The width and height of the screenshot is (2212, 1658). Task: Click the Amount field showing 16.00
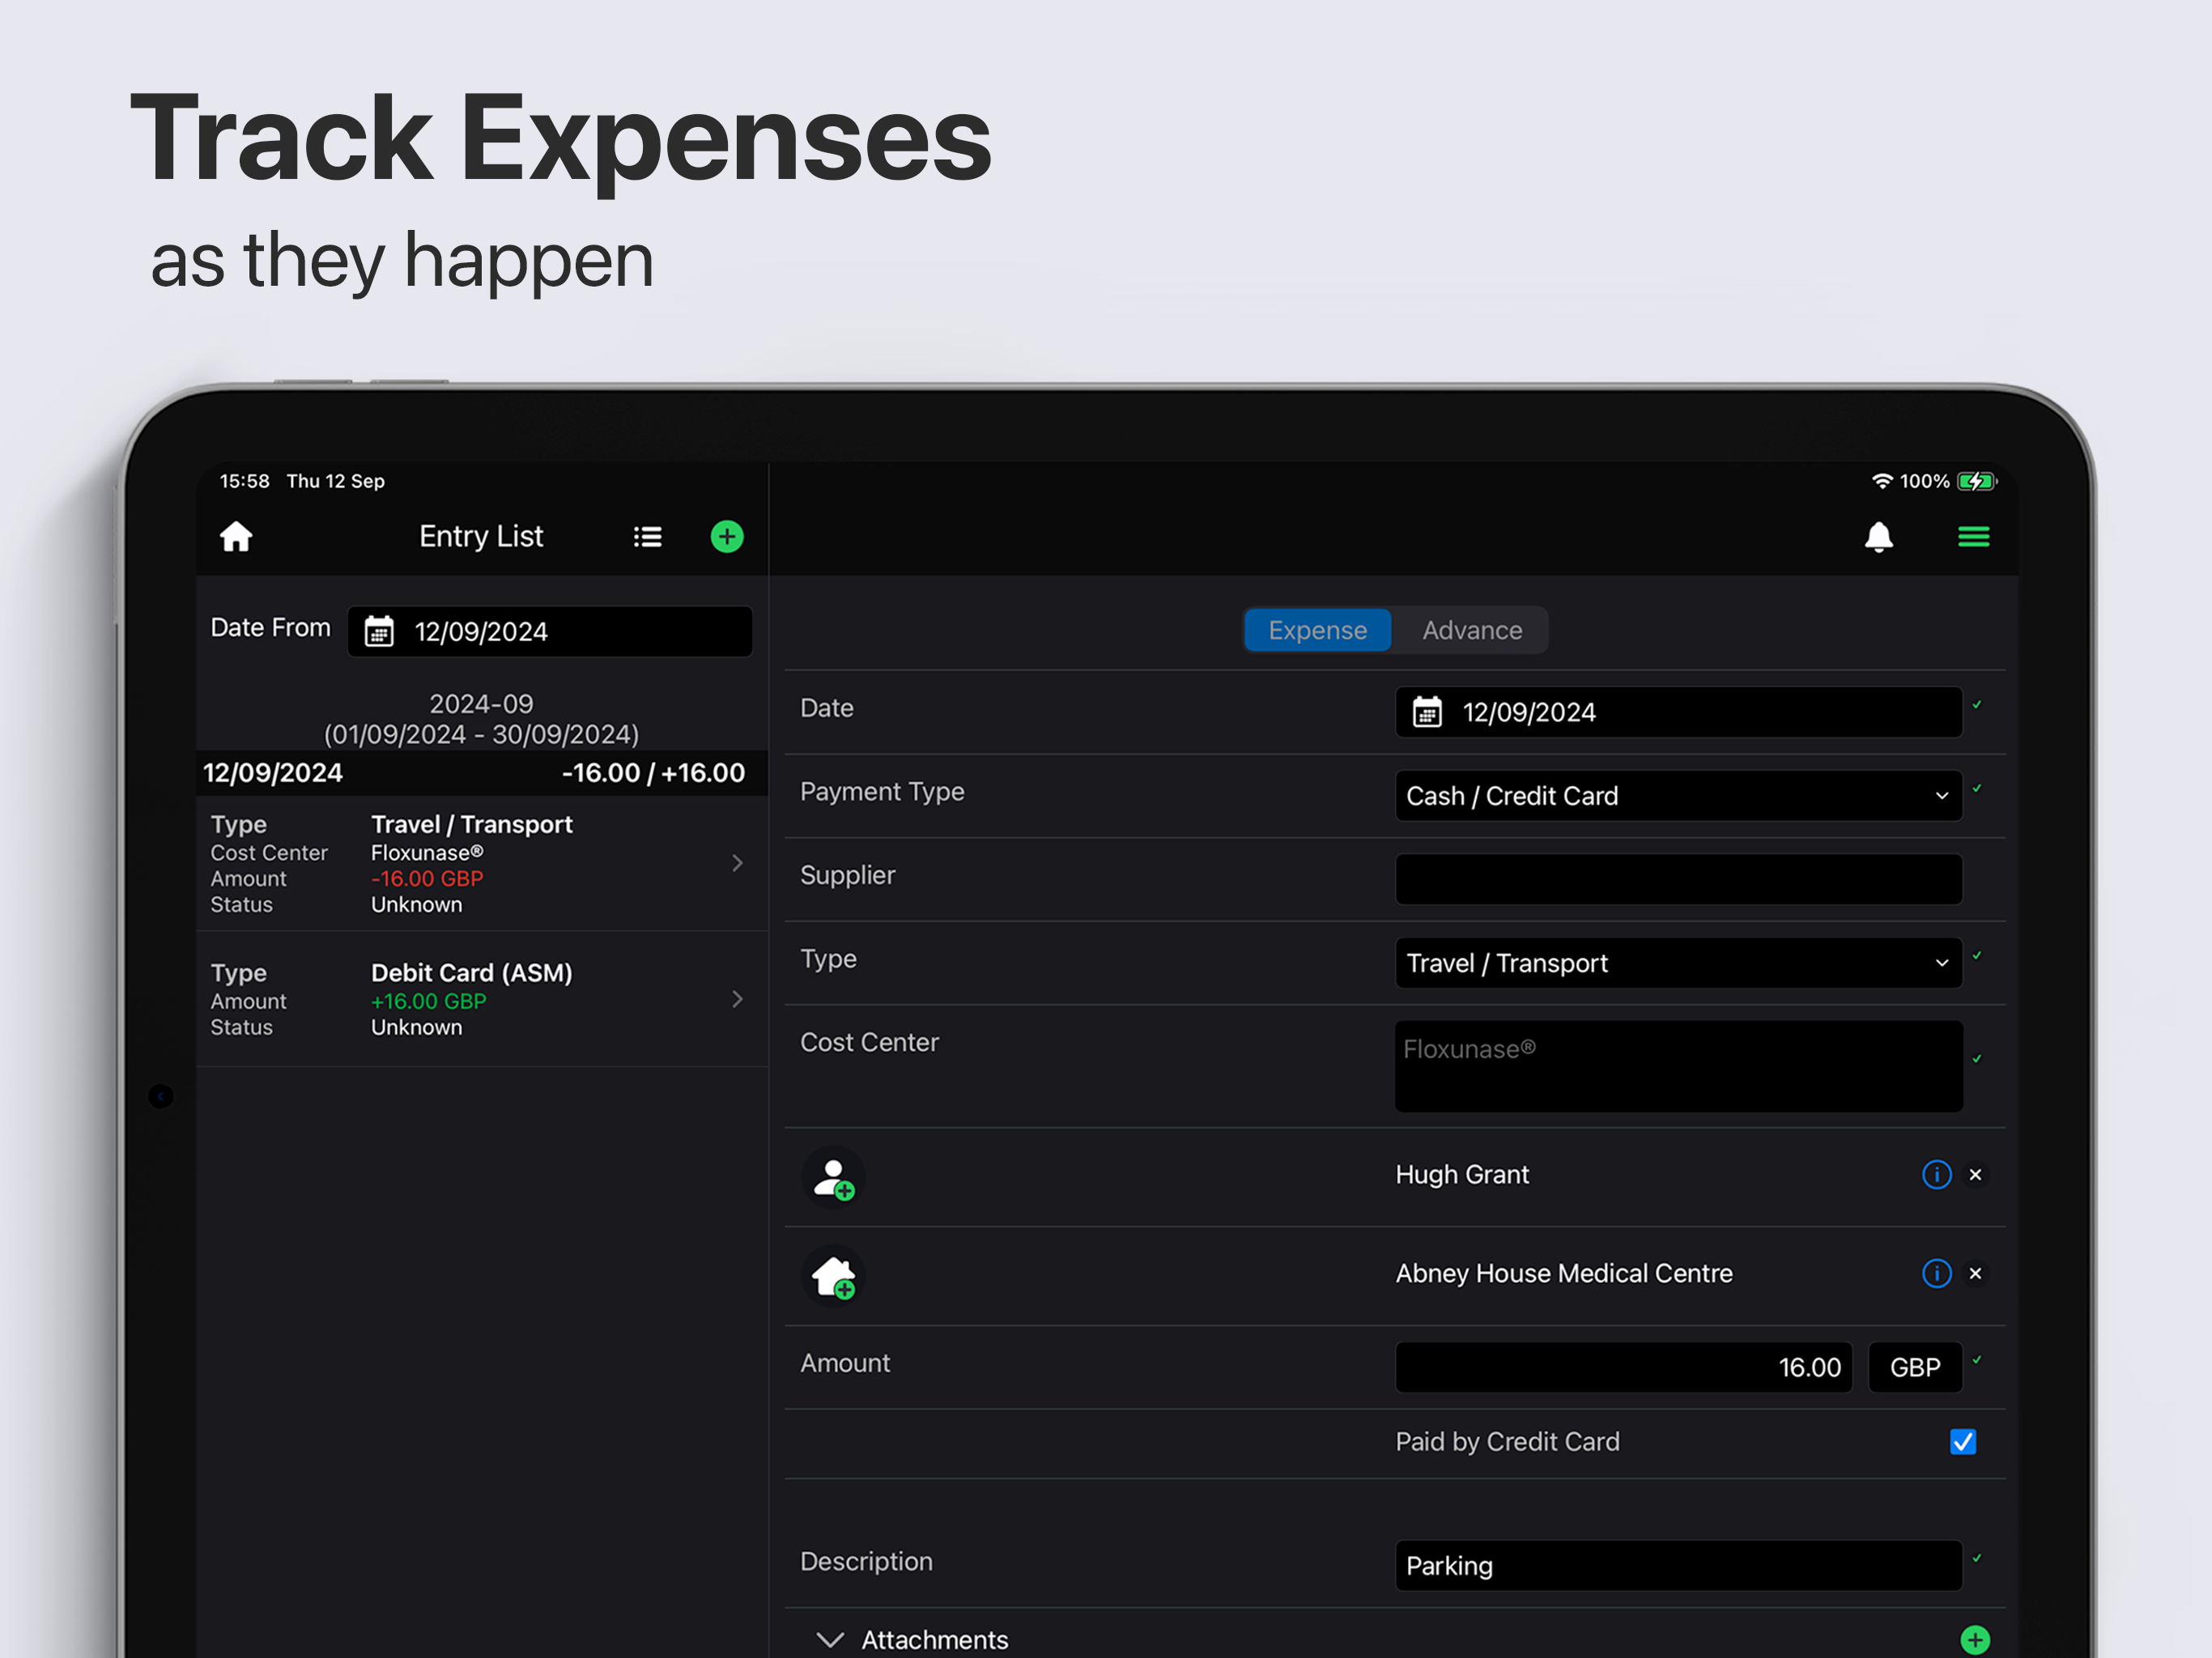tap(1624, 1367)
